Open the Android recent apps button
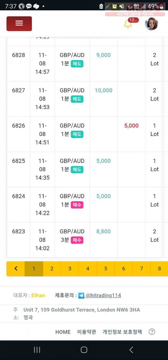The width and height of the screenshot is (168, 360). [x=37, y=350]
